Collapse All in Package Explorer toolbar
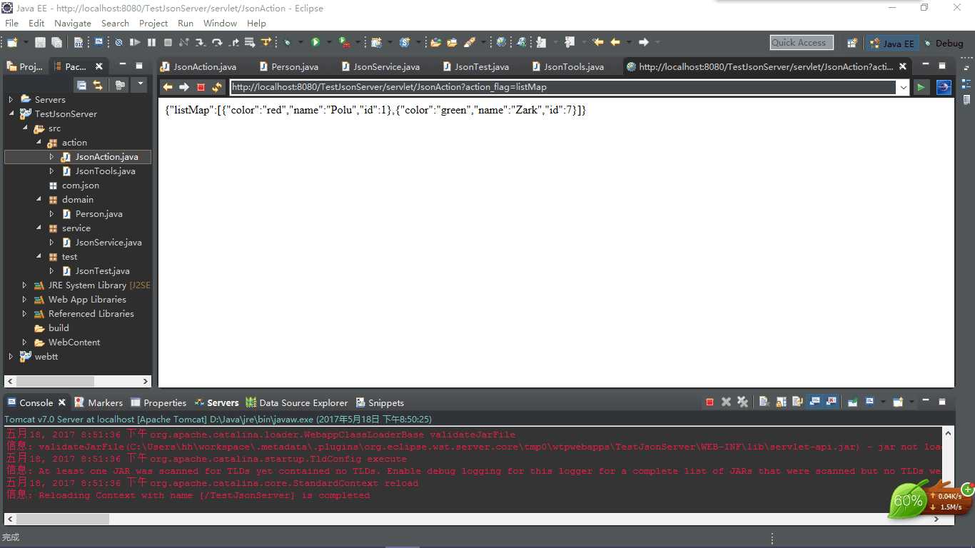This screenshot has height=548, width=975. (x=81, y=85)
